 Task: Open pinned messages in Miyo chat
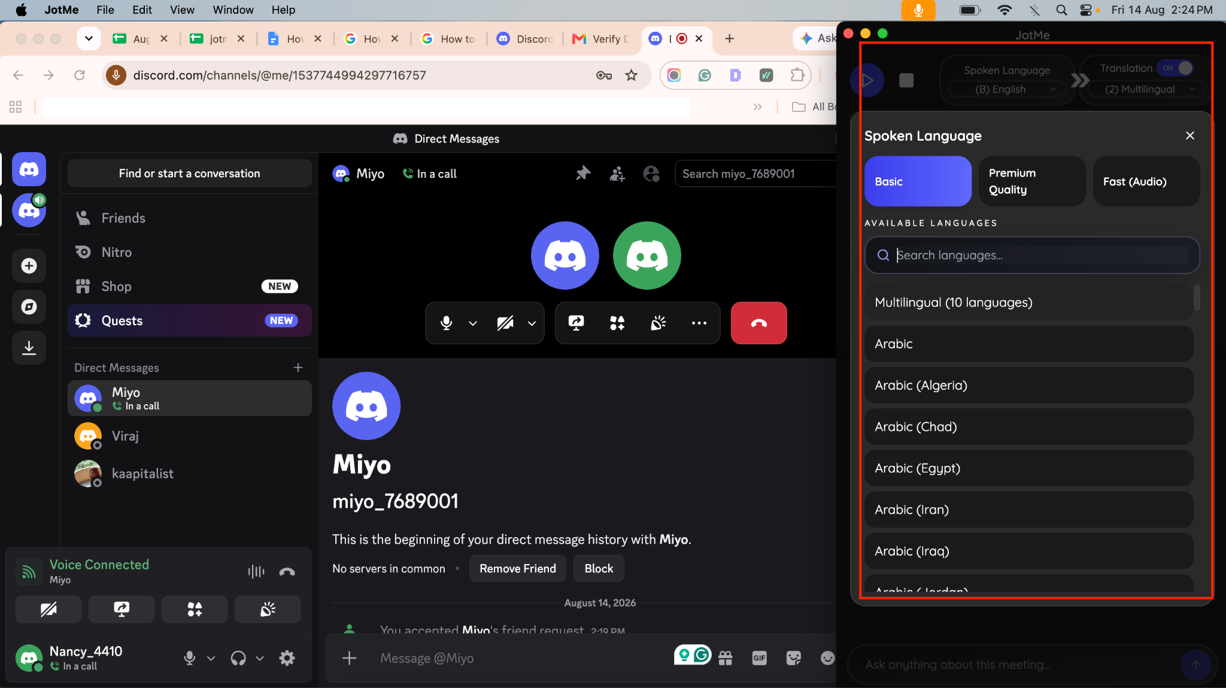(x=583, y=174)
